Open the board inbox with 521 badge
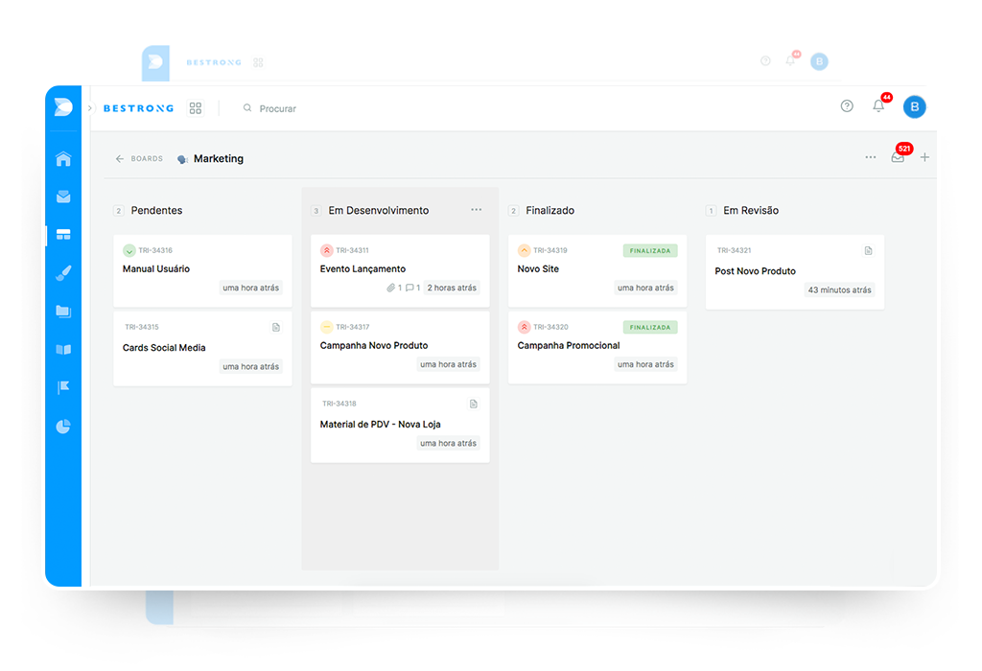Viewport: 982px width, 671px height. point(898,157)
